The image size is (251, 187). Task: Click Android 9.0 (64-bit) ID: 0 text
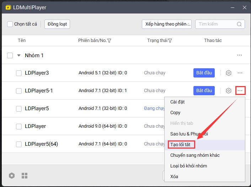pos(103,126)
